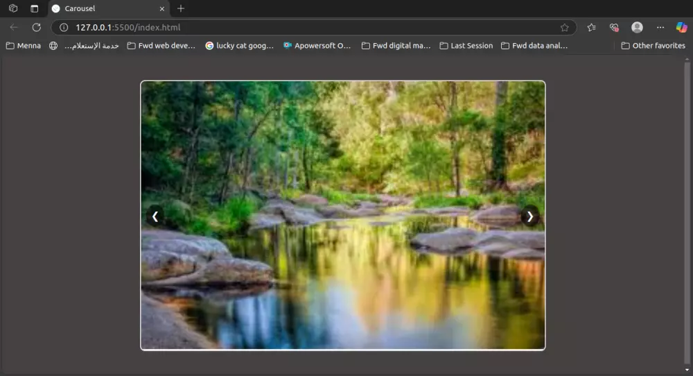This screenshot has width=693, height=376.
Task: Show the previous carousel slide
Action: click(x=155, y=216)
